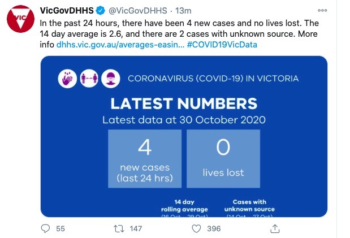Open the tweet's more options menu
This screenshot has width=350, height=238.
point(322,11)
